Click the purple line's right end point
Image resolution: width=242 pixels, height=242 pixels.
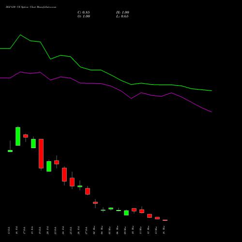coord(212,112)
